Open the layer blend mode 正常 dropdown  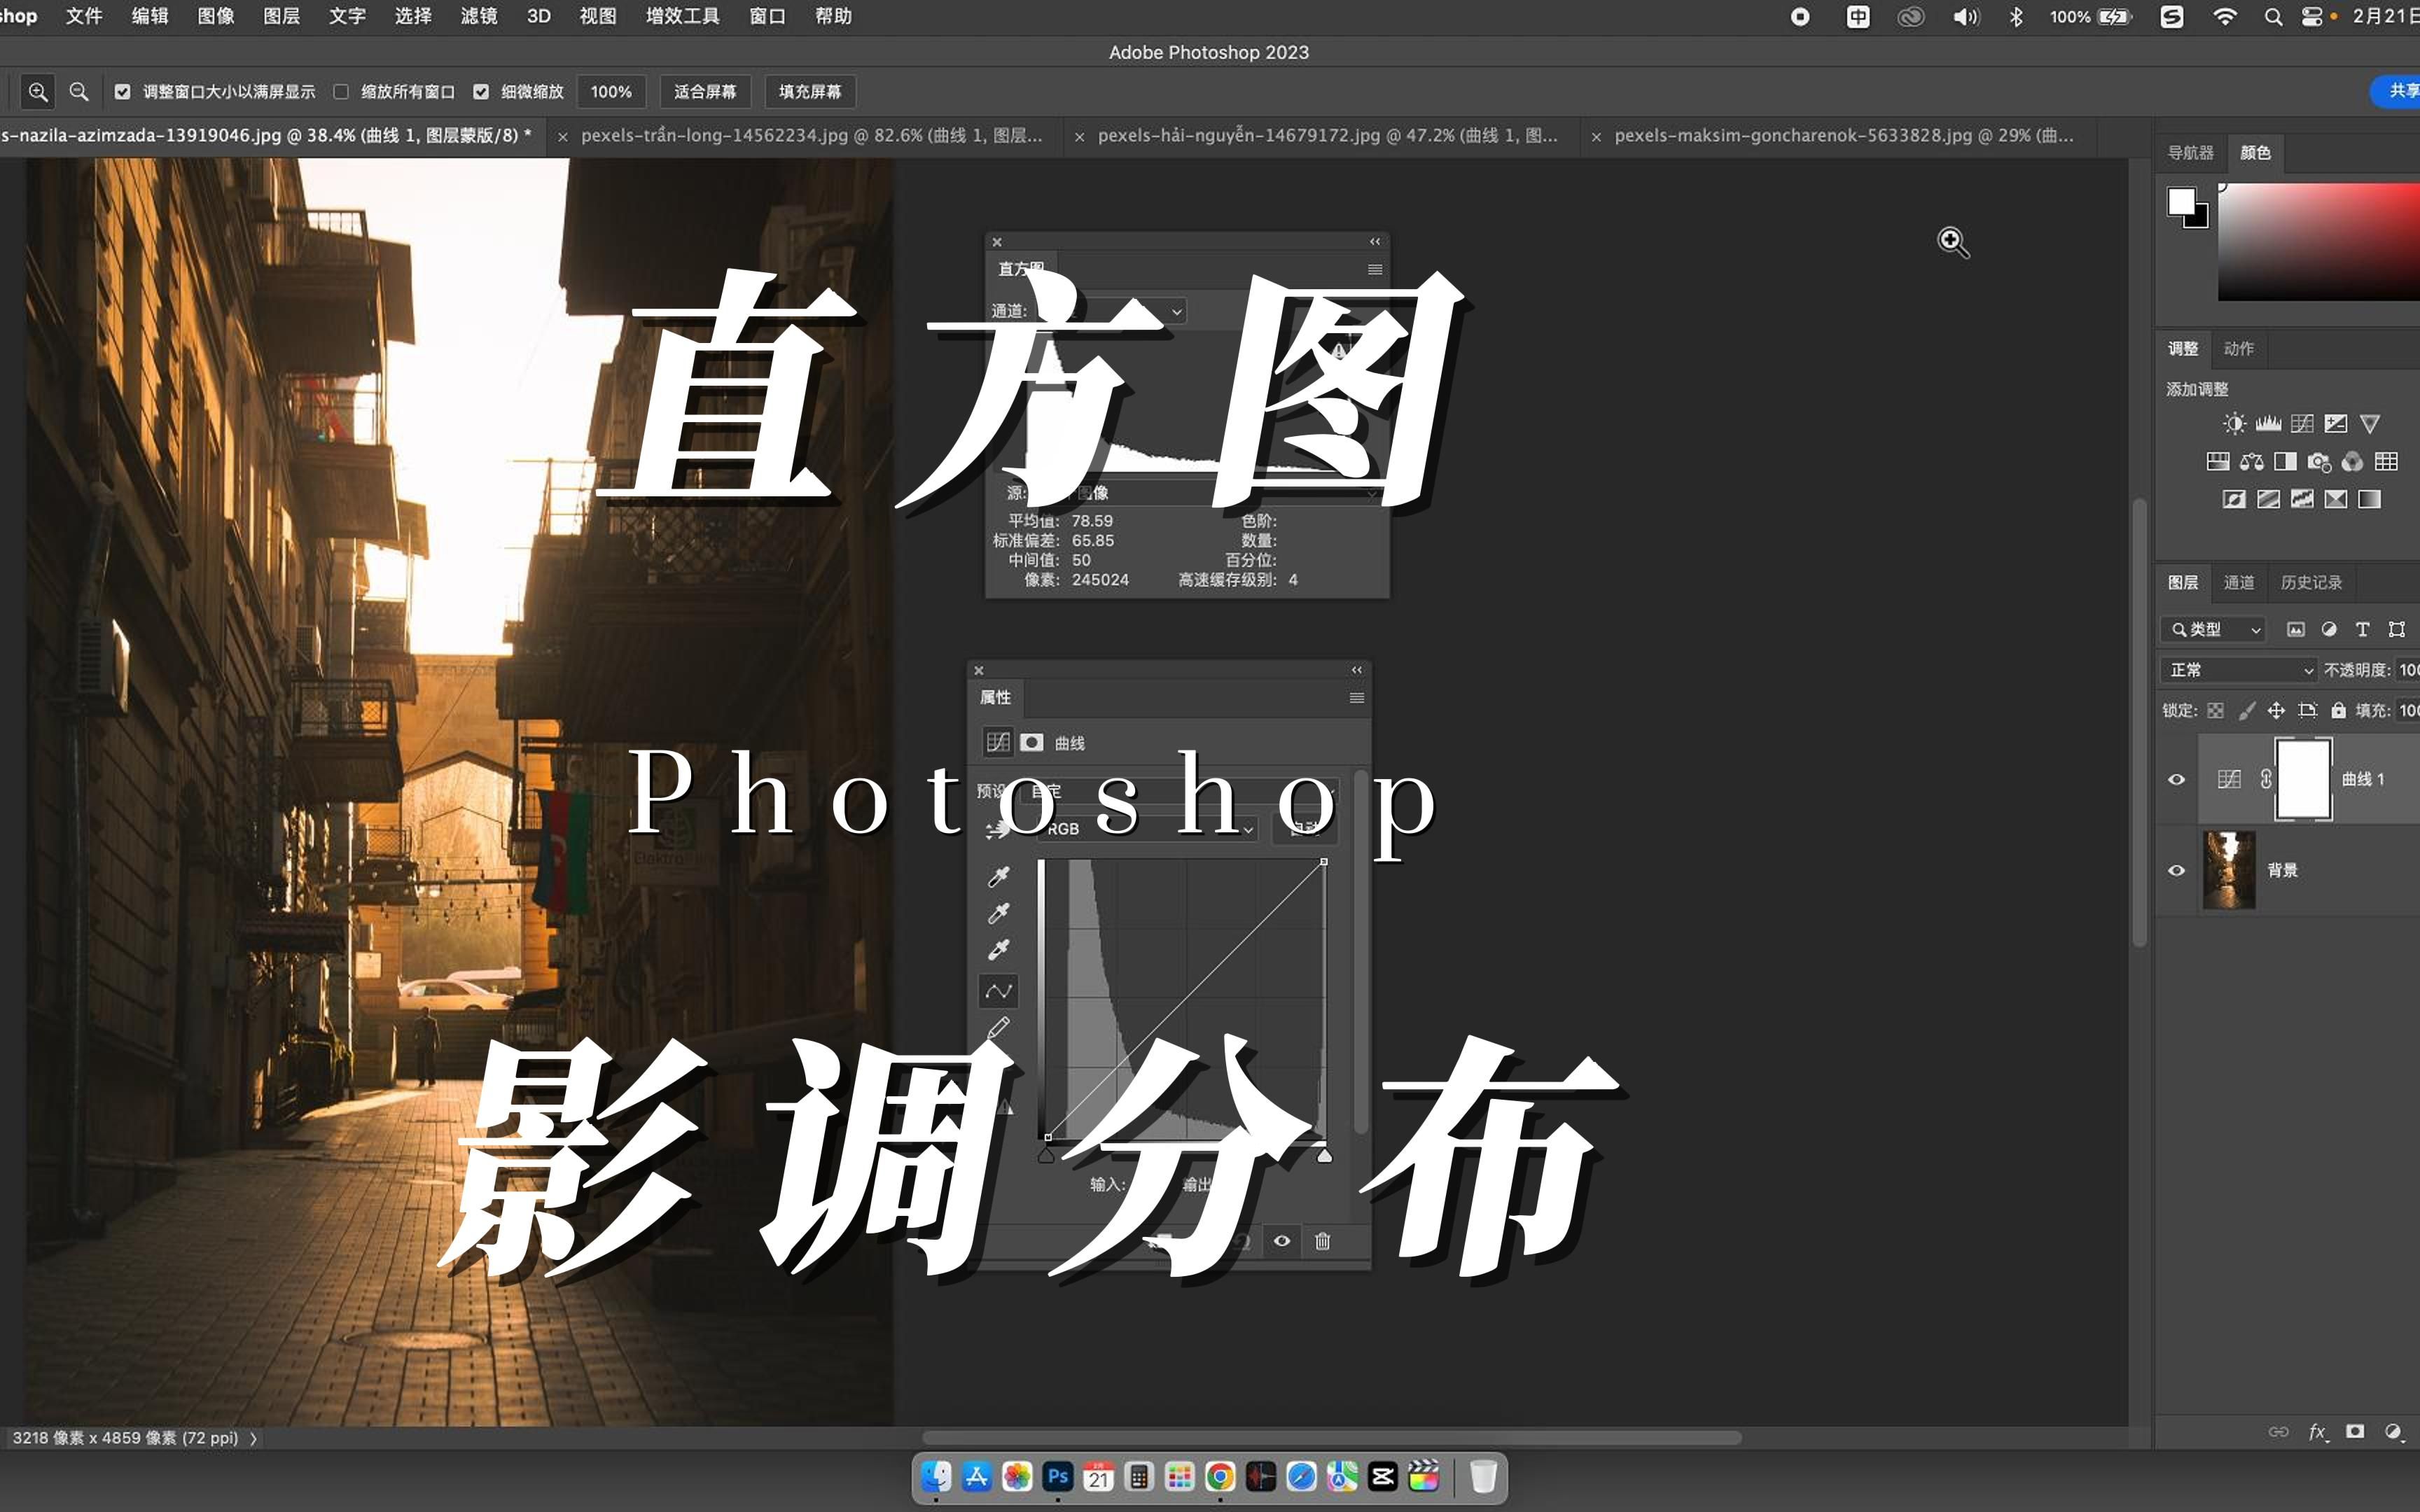coord(2240,670)
